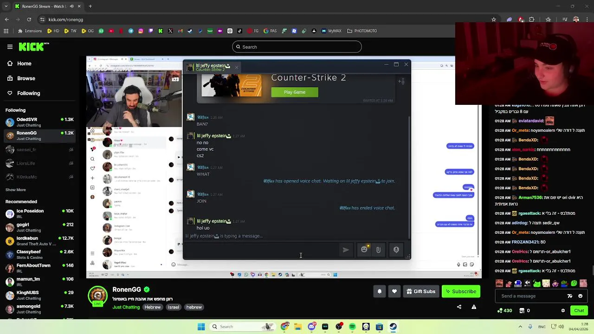This screenshot has width=594, height=334.
Task: Open the Extensions bookmark
Action: click(30, 31)
